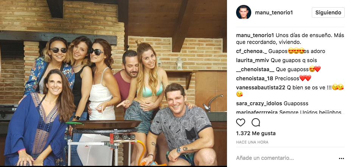Open manu_tenorio1 profile picture avatar
The height and width of the screenshot is (167, 353).
click(x=244, y=12)
